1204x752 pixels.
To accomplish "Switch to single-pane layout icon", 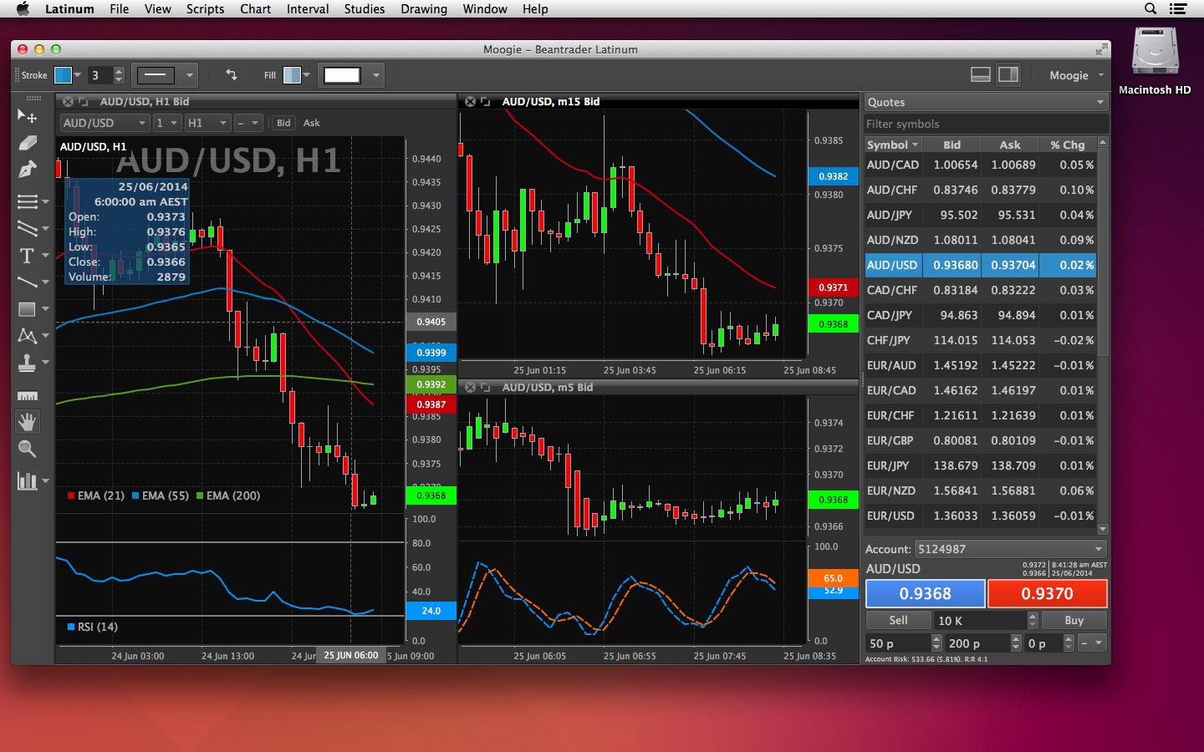I will [981, 74].
